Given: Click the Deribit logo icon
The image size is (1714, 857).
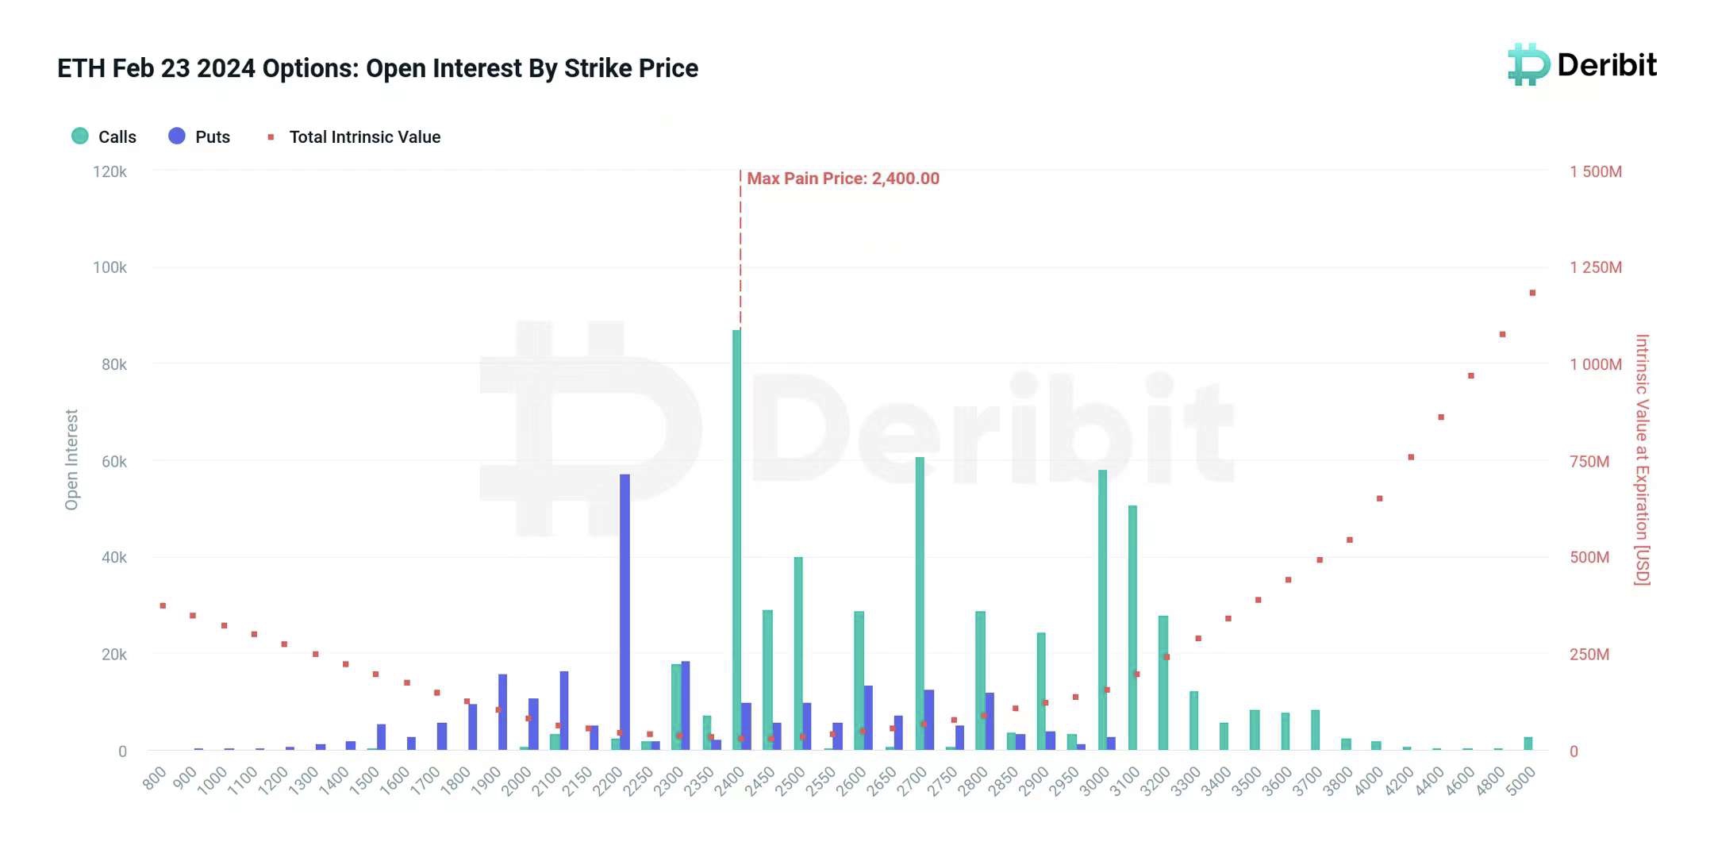Looking at the screenshot, I should (1528, 65).
